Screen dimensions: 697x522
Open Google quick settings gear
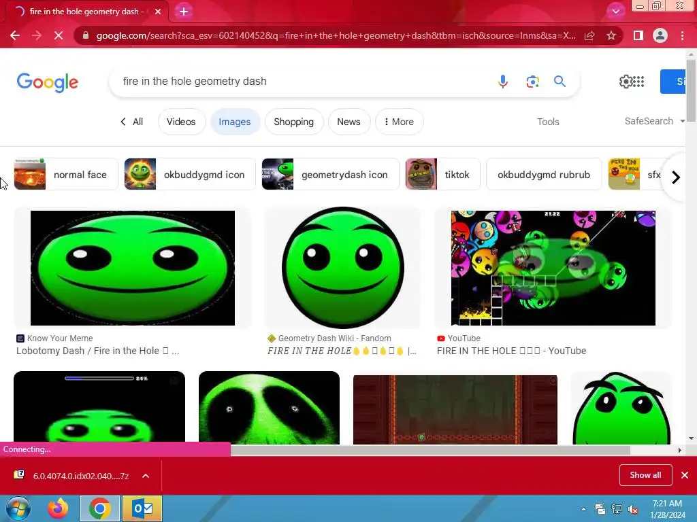626,82
